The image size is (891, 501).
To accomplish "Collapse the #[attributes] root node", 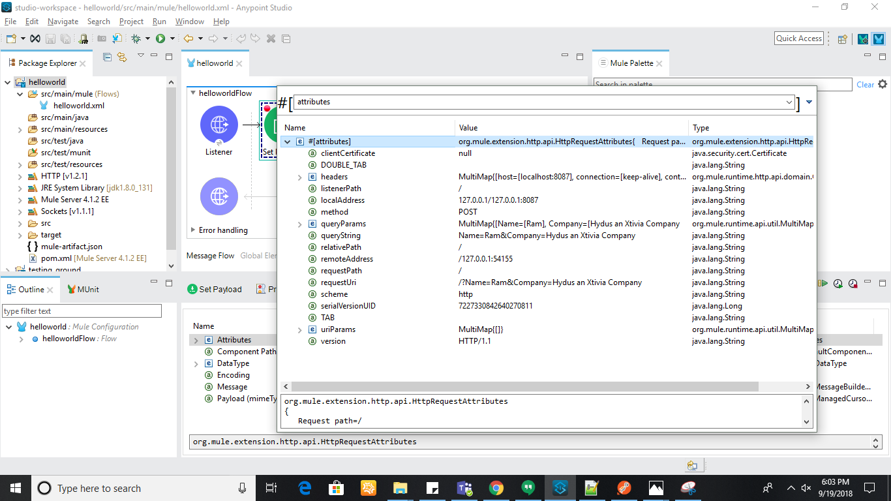I will 287,142.
